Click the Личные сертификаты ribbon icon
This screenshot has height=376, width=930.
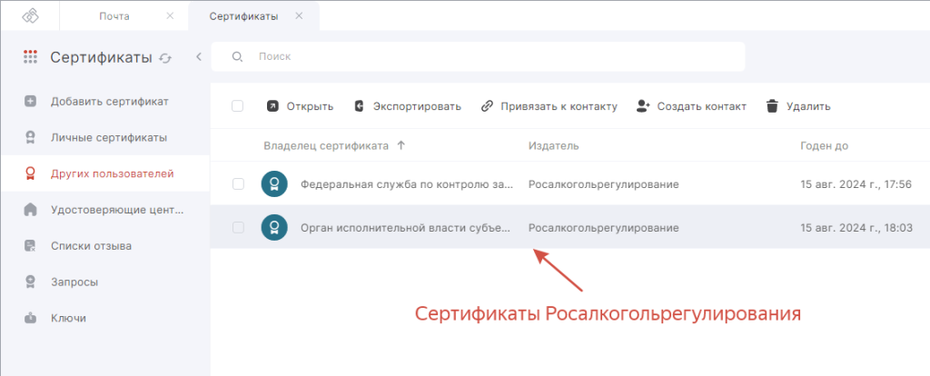[x=30, y=137]
